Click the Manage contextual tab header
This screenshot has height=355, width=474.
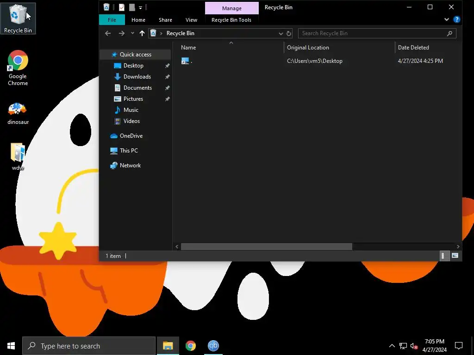(232, 8)
